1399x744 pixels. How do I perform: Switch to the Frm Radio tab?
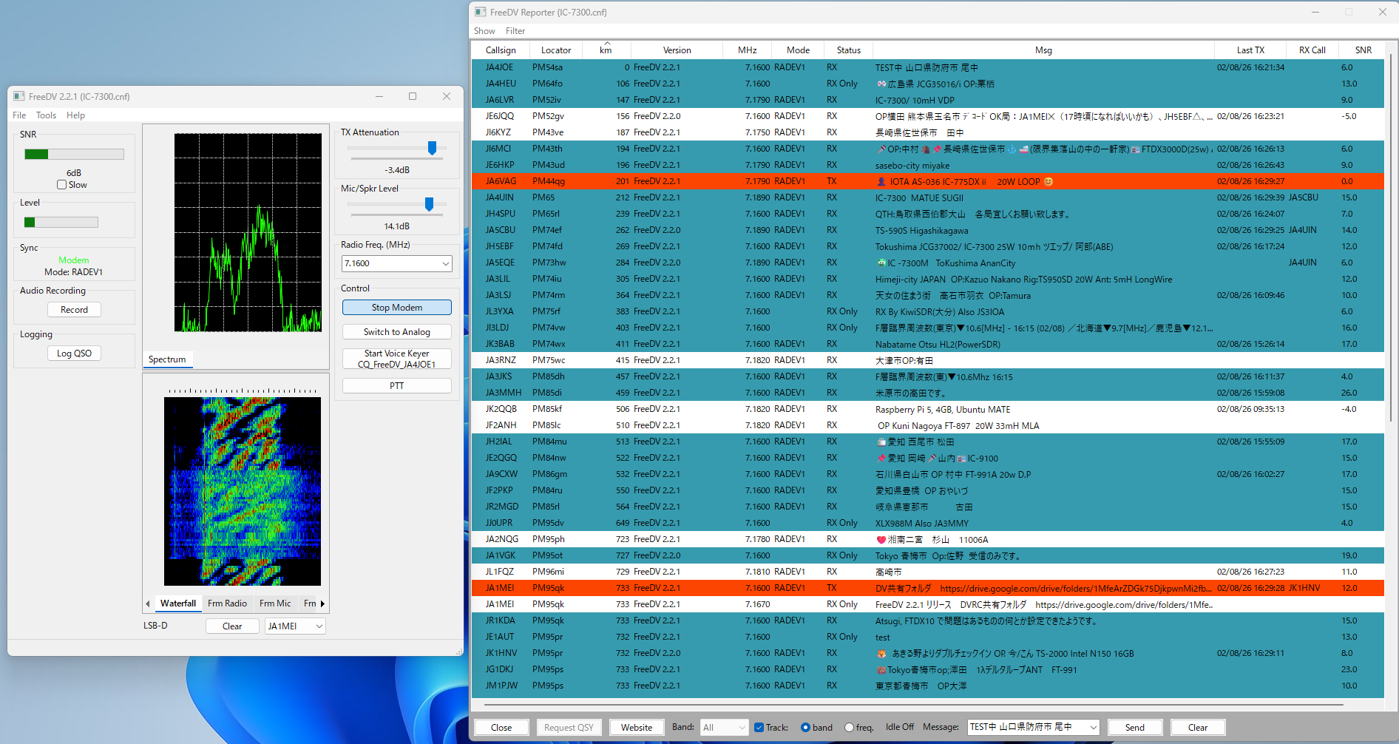click(227, 603)
